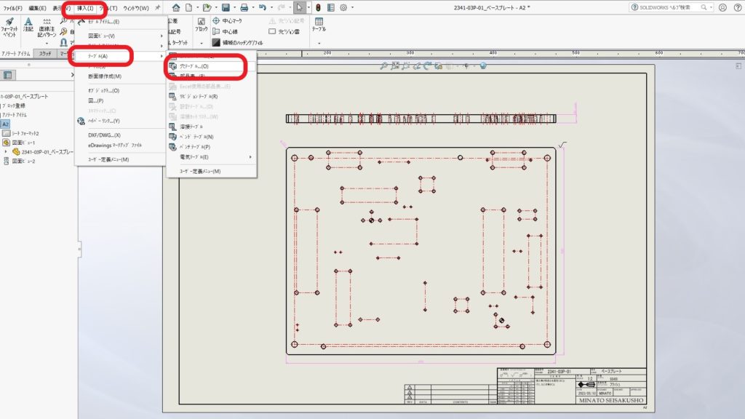Switch to the スケッチ tab

[45, 54]
